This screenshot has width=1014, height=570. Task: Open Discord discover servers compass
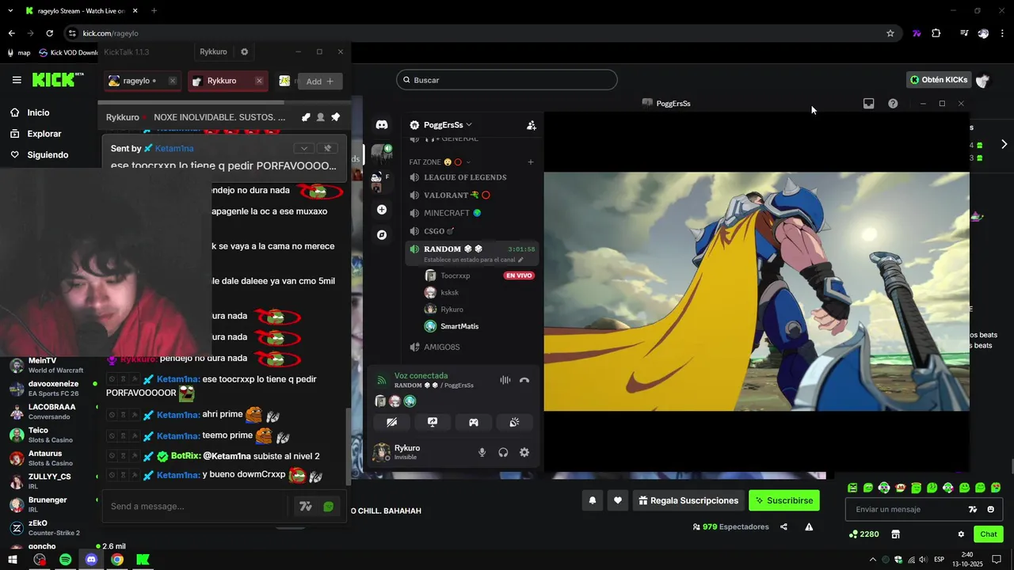coord(382,235)
